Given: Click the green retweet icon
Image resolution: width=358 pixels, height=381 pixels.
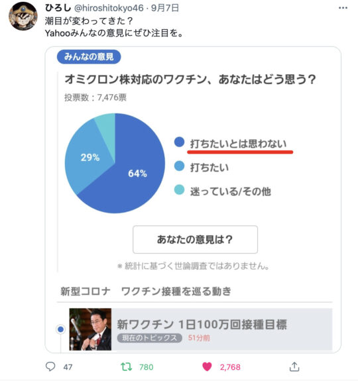Looking at the screenshot, I should pyautogui.click(x=127, y=366).
